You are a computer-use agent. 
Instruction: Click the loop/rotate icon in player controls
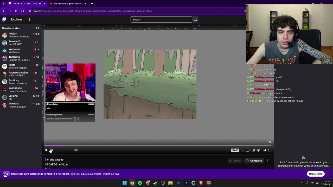(259, 150)
